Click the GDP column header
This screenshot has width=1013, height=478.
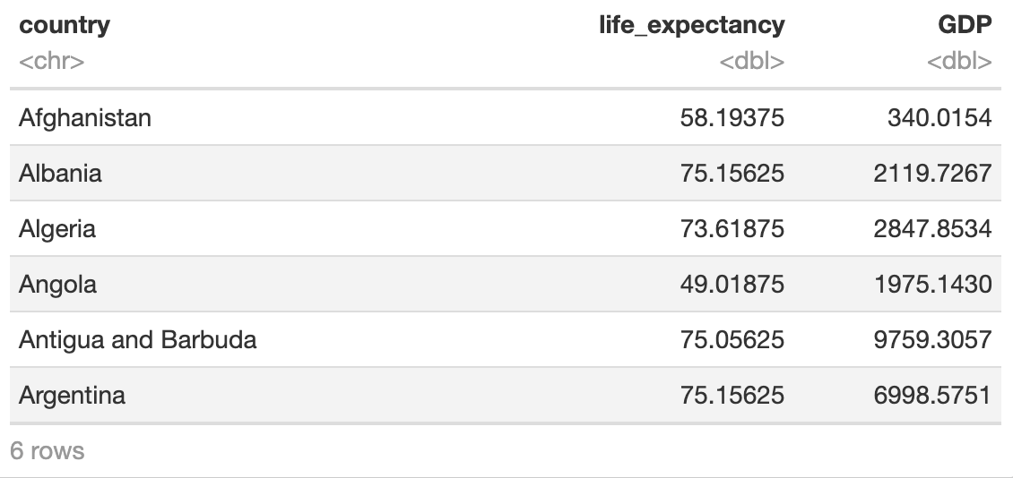click(x=965, y=25)
